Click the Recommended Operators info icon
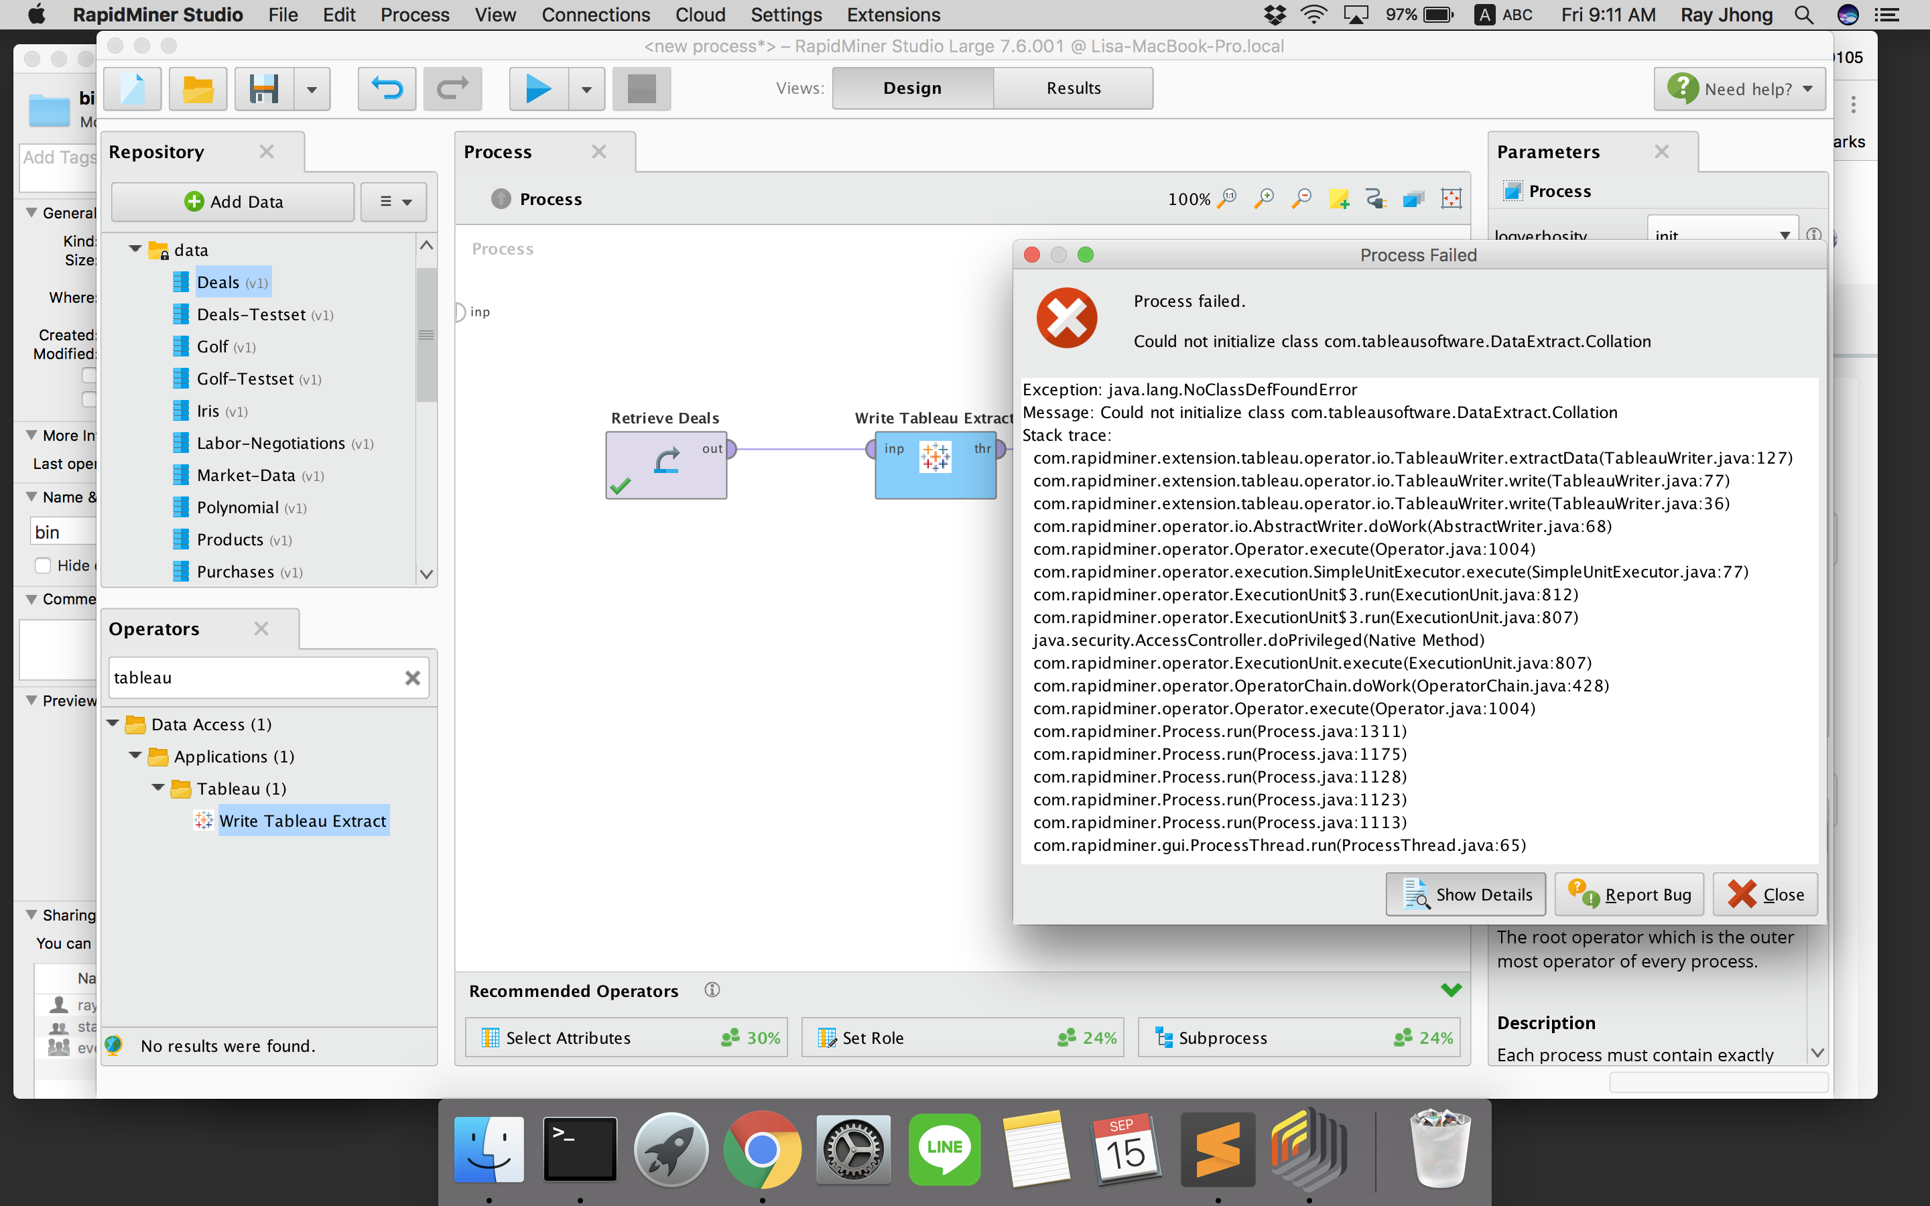Viewport: 1930px width, 1206px height. tap(712, 990)
